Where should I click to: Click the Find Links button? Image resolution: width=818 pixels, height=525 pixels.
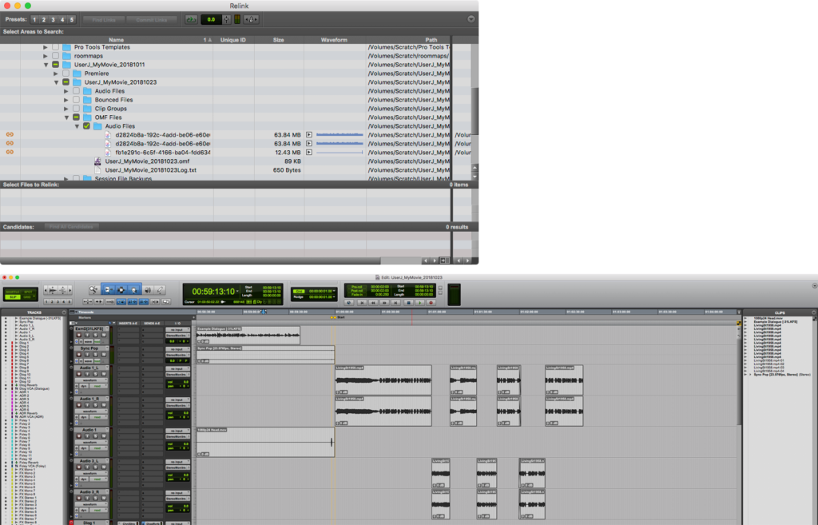[x=104, y=20]
